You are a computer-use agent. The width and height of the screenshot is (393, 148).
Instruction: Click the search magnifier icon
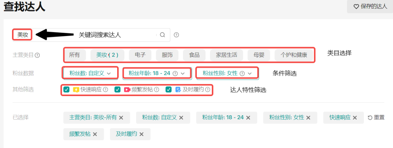(x=163, y=35)
